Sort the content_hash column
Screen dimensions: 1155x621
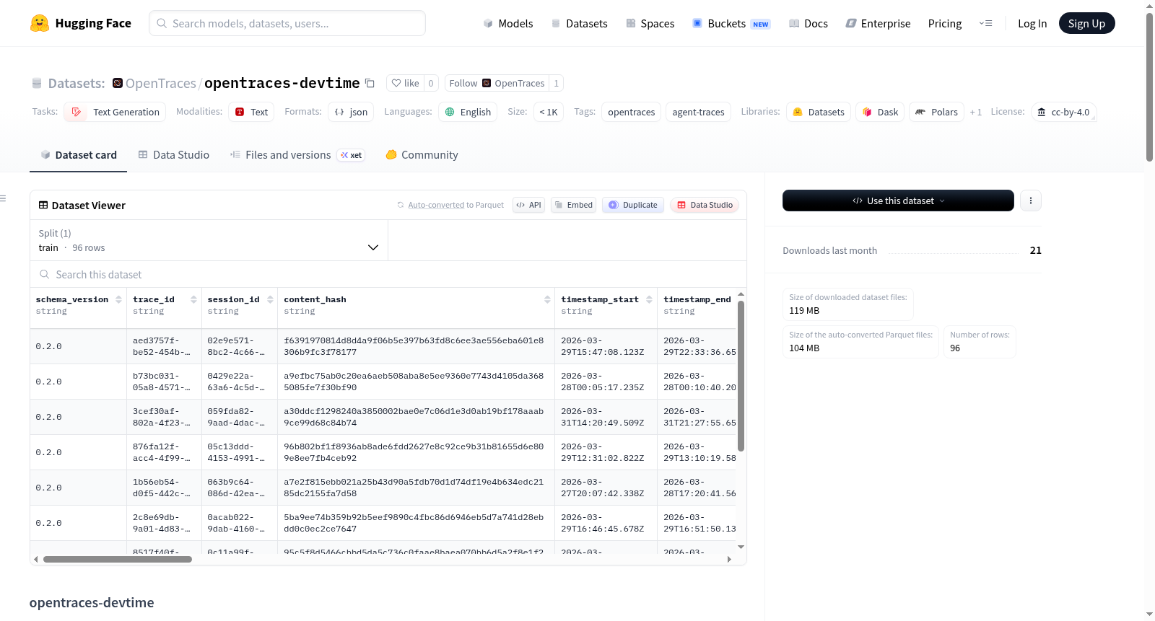547,299
